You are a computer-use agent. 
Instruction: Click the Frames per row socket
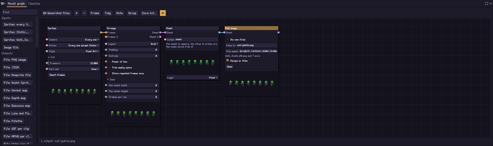(x=106, y=97)
